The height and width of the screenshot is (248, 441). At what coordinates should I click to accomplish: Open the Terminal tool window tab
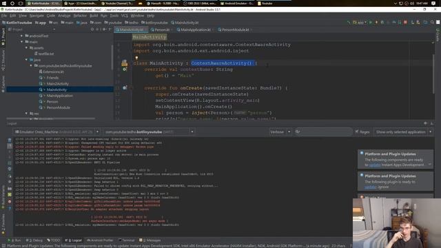click(126, 240)
